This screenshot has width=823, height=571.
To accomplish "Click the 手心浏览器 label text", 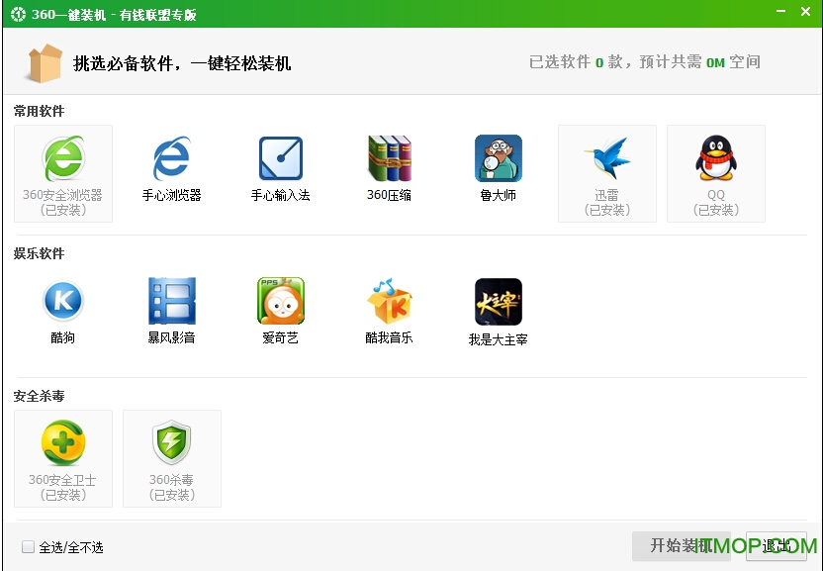I will click(172, 195).
